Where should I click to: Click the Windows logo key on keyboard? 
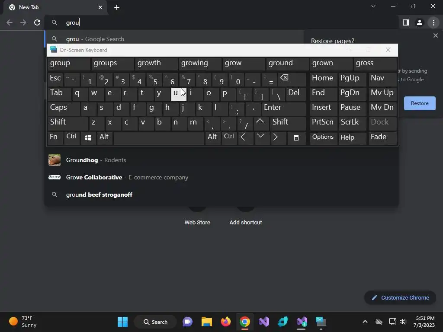click(x=88, y=138)
